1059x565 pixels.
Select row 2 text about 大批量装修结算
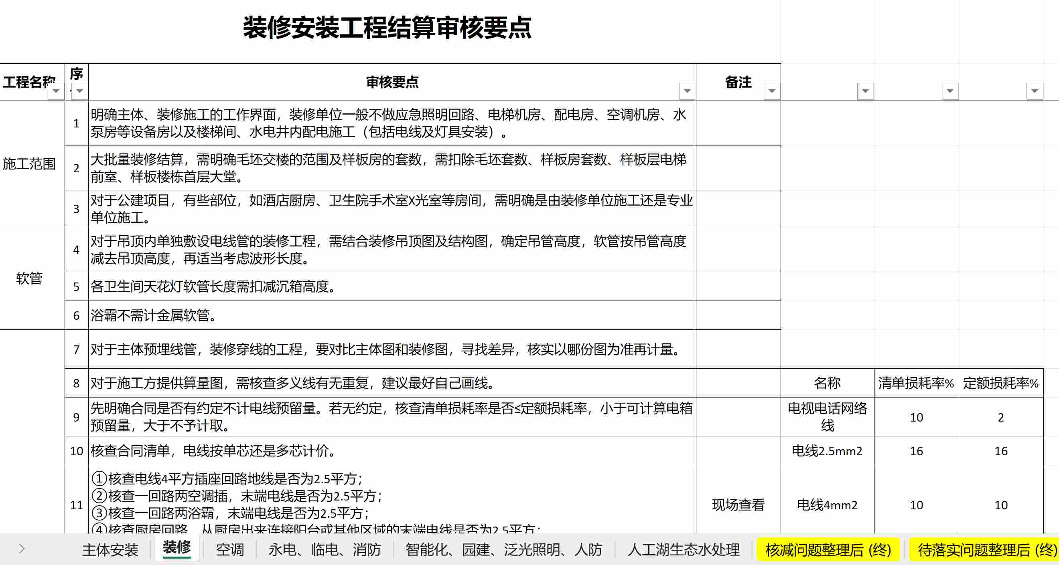click(392, 168)
